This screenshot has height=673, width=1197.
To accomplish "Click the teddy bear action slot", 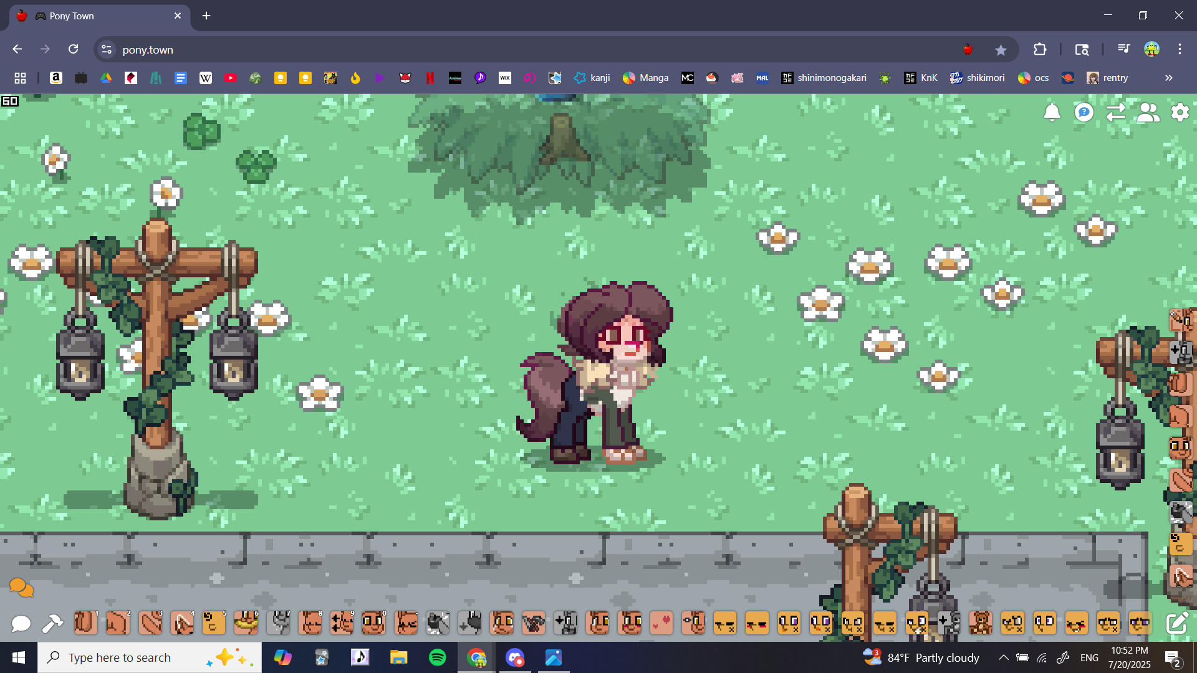I will (980, 623).
